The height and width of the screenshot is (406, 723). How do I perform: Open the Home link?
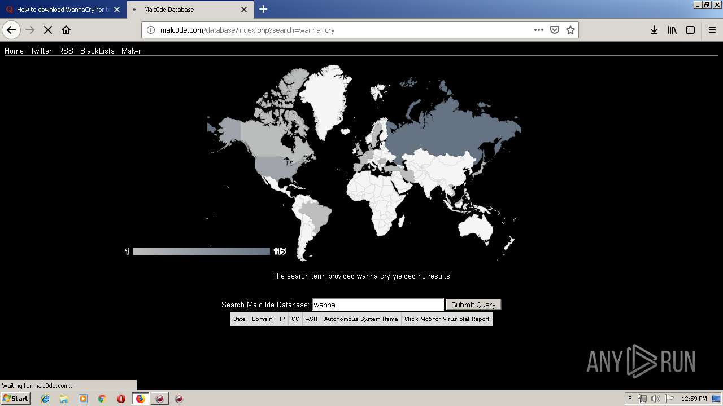click(14, 51)
